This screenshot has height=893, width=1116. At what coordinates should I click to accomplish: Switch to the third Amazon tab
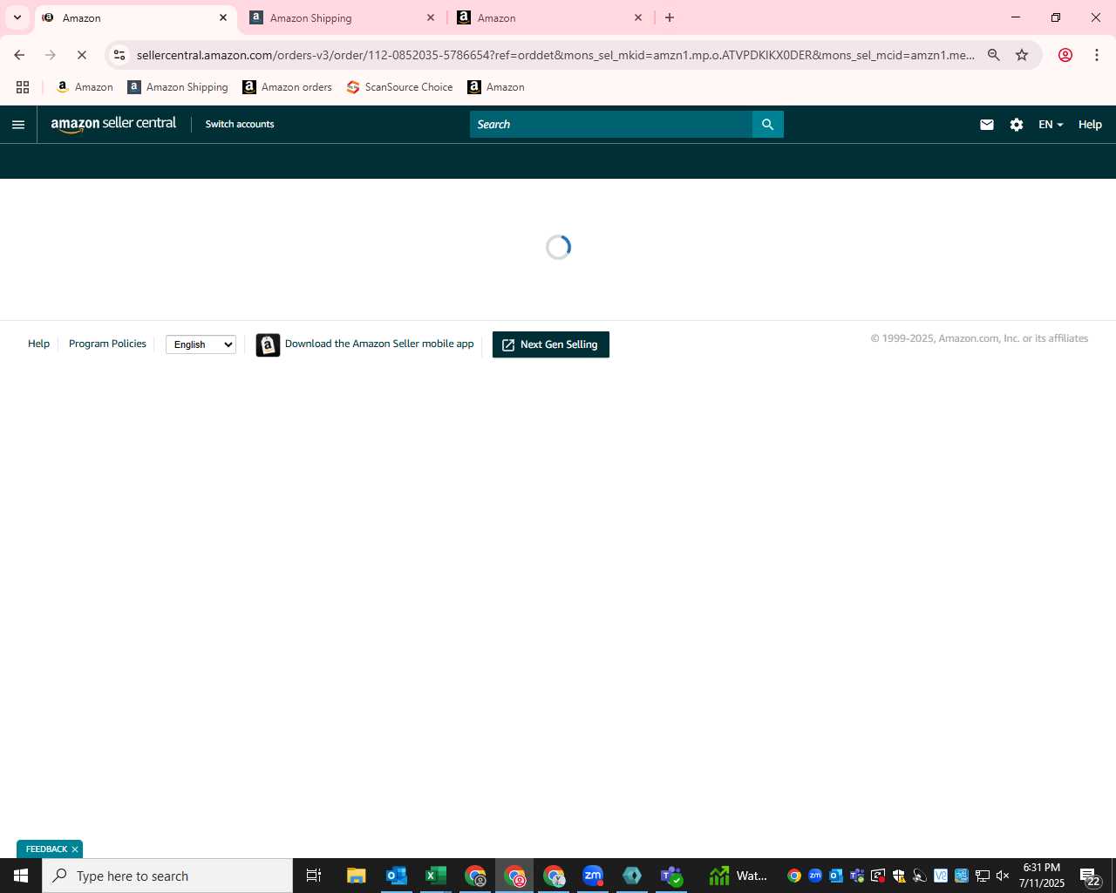point(550,17)
